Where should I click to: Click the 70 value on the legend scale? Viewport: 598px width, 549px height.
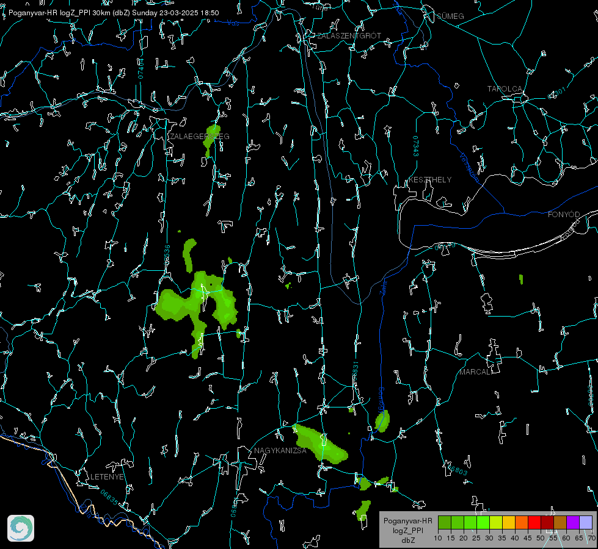(592, 538)
